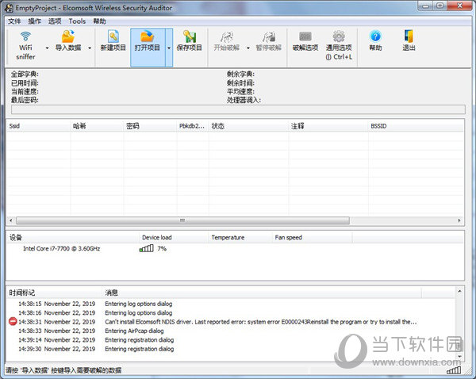This screenshot has width=476, height=379.
Task: Sort by the 密码 column header
Action: [x=150, y=126]
